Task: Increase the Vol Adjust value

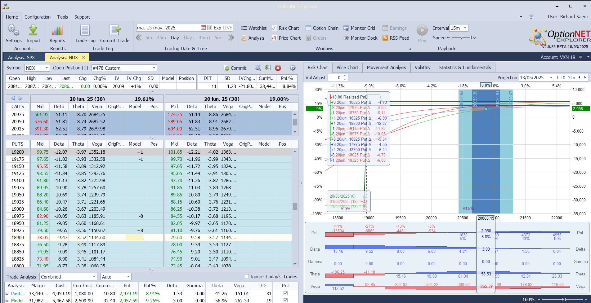Action: pos(345,76)
